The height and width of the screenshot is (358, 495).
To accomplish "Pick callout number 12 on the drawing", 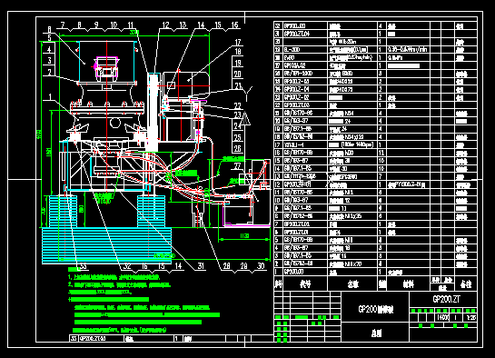I will coord(165,25).
